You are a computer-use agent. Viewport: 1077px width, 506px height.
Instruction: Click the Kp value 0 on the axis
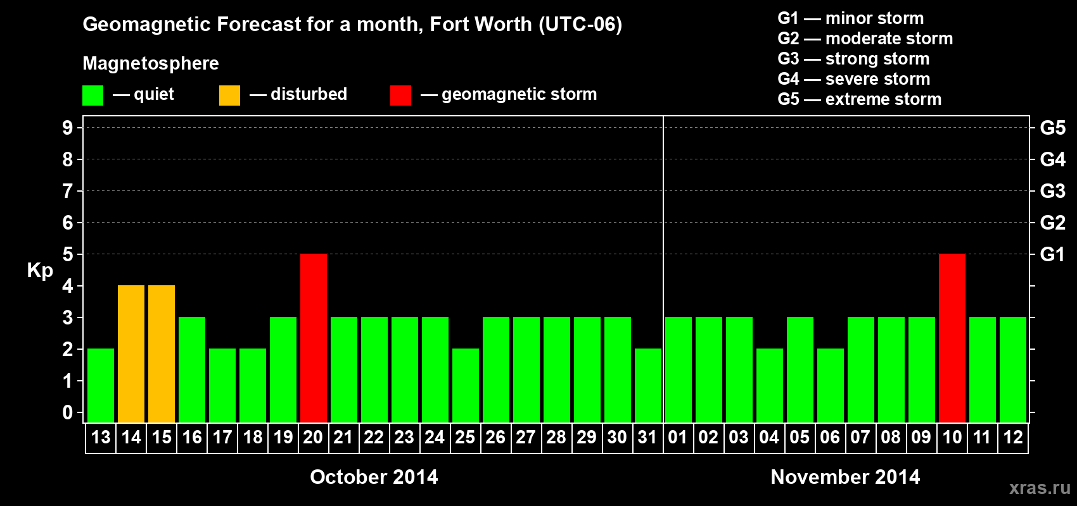(68, 412)
